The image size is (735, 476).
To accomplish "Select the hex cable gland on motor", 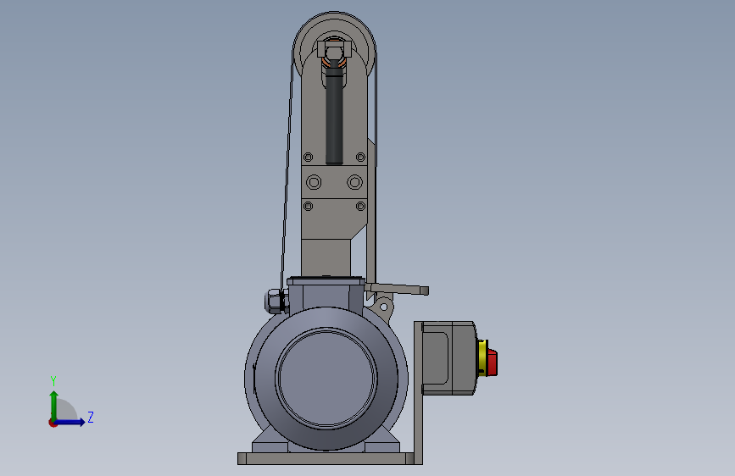I will pos(276,302).
